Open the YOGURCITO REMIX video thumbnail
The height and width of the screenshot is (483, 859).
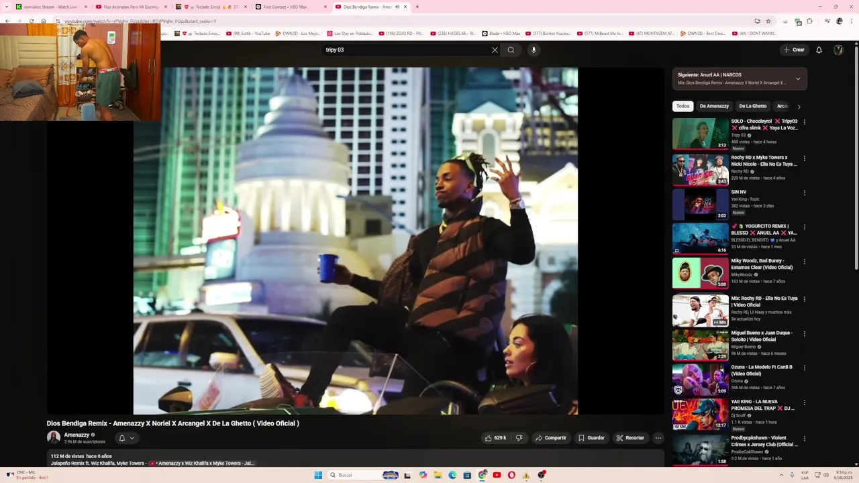[700, 238]
